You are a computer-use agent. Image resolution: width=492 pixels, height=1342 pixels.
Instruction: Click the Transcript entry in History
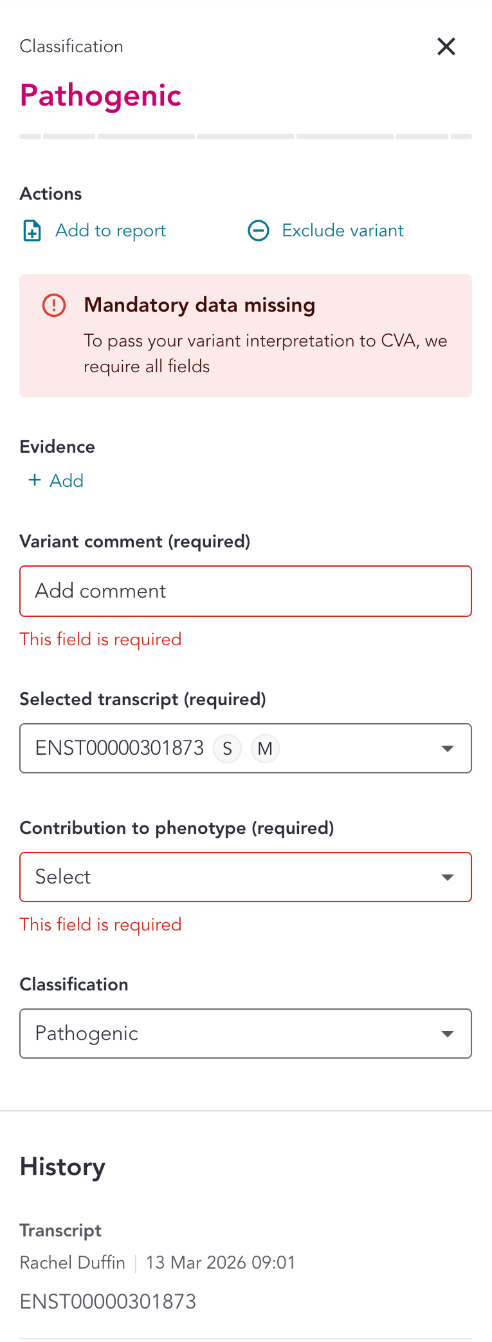(60, 1231)
